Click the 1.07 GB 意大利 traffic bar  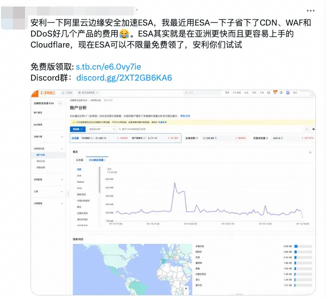303,285
